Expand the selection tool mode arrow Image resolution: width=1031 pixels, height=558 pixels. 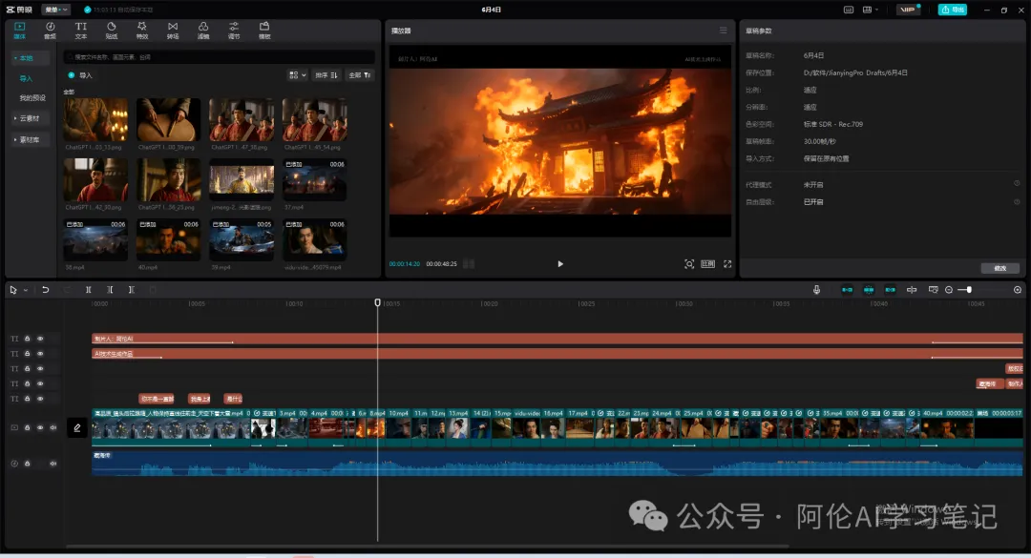pyautogui.click(x=26, y=290)
